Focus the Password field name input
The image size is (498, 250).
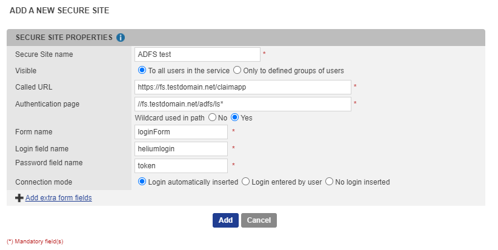tap(181, 165)
